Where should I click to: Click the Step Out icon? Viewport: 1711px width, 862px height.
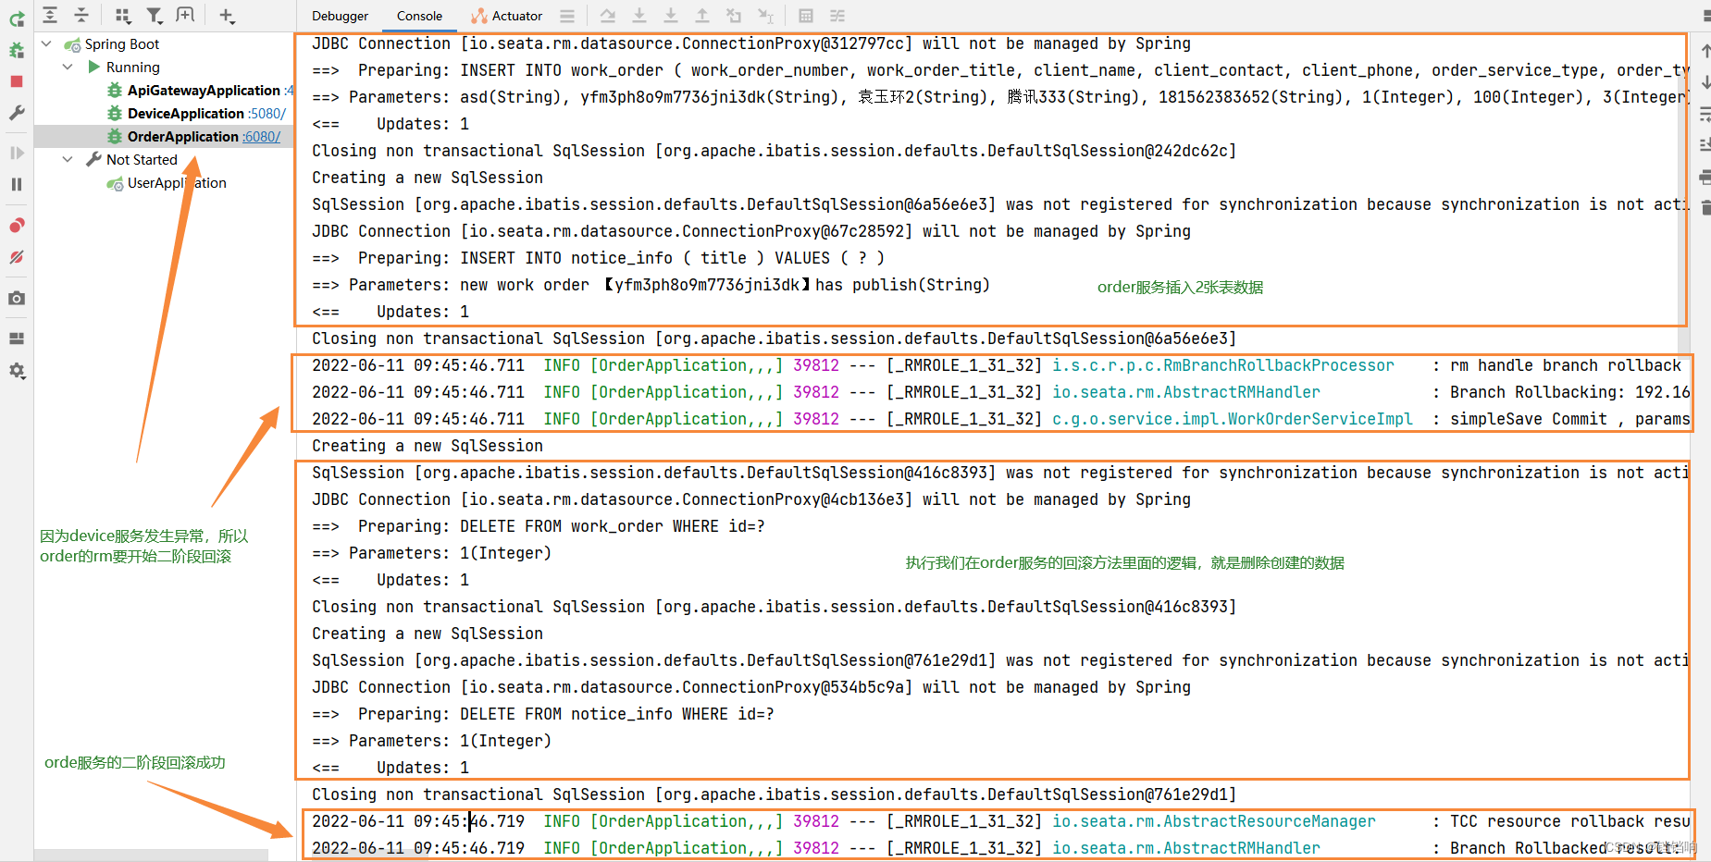point(702,16)
